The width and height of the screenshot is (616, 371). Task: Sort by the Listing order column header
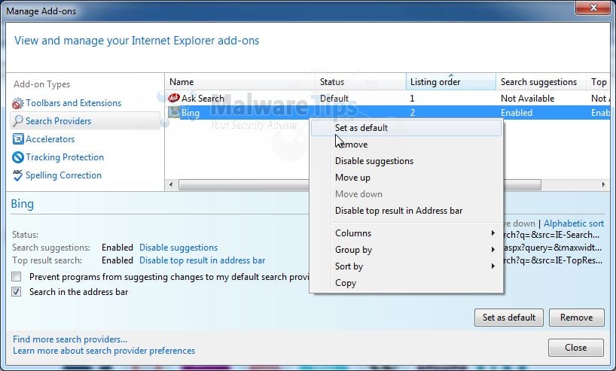(x=450, y=82)
